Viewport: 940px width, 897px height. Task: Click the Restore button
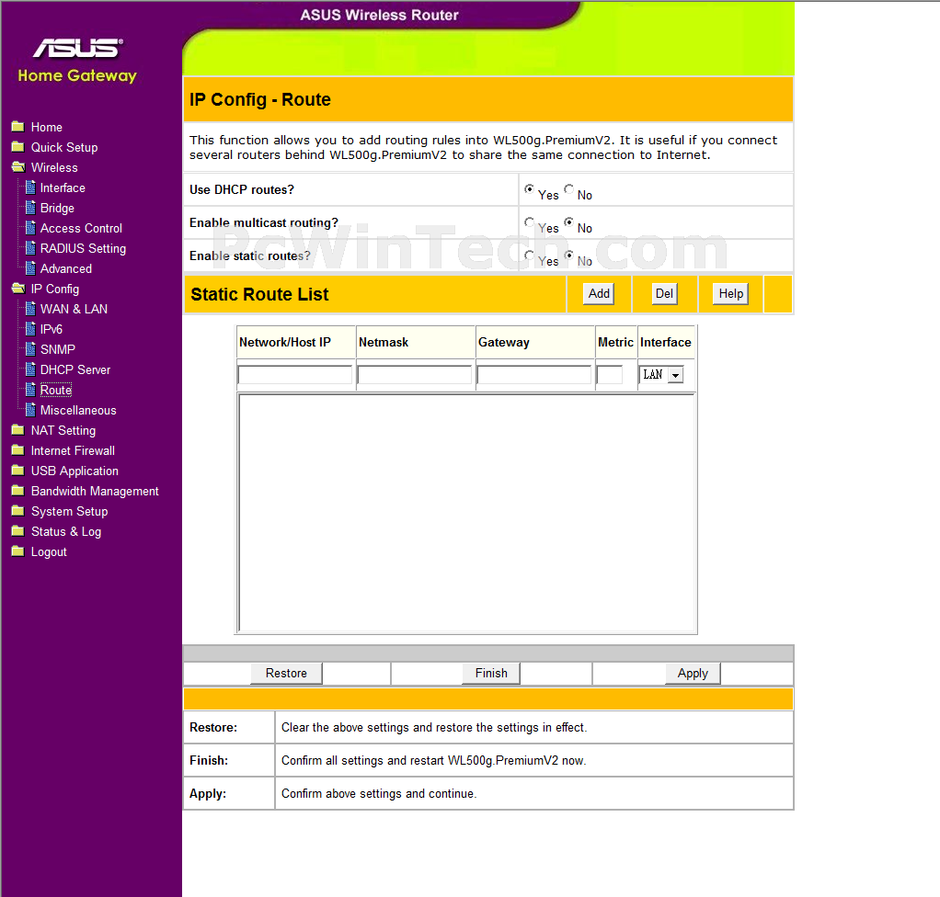pyautogui.click(x=286, y=673)
